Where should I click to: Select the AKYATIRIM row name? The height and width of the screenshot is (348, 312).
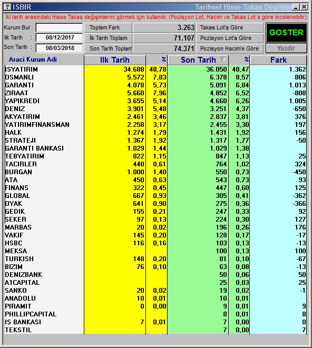tap(23, 117)
